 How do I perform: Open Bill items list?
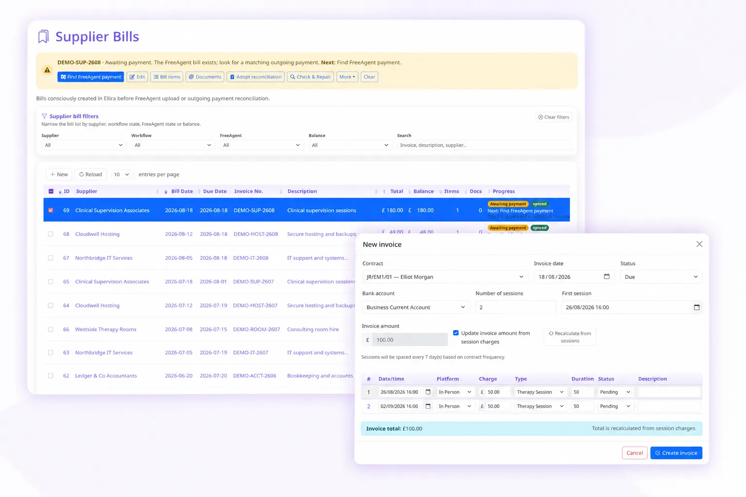(x=167, y=77)
